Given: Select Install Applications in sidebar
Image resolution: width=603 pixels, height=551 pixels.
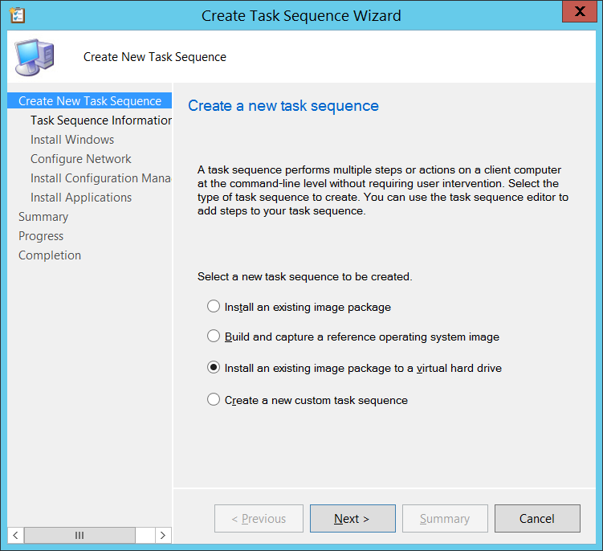Looking at the screenshot, I should coord(81,198).
